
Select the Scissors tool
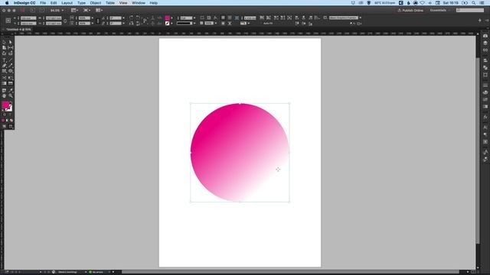(x=4, y=78)
